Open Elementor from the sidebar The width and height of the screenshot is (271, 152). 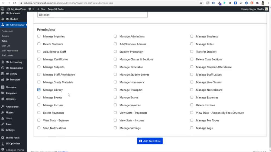[x=11, y=87]
